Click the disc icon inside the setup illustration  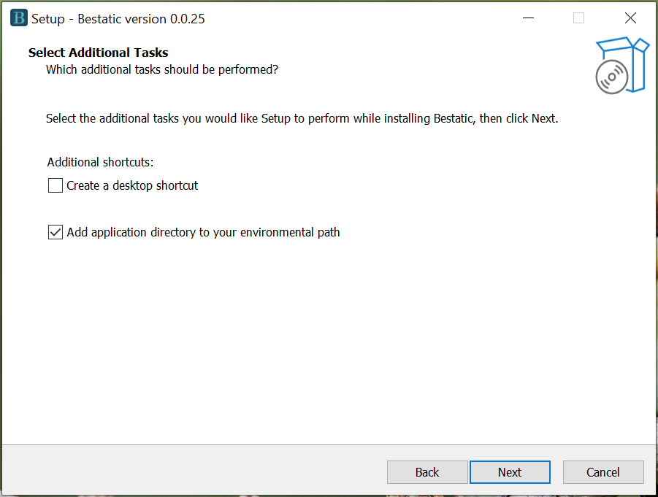tap(612, 77)
